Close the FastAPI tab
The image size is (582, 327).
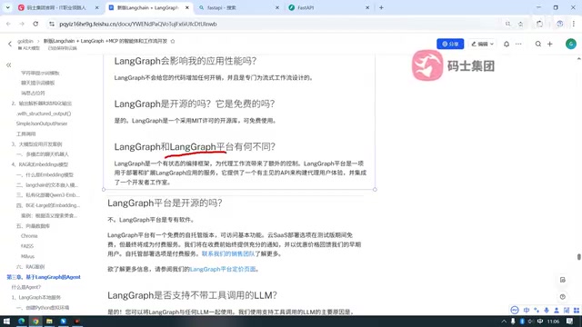(367, 7)
